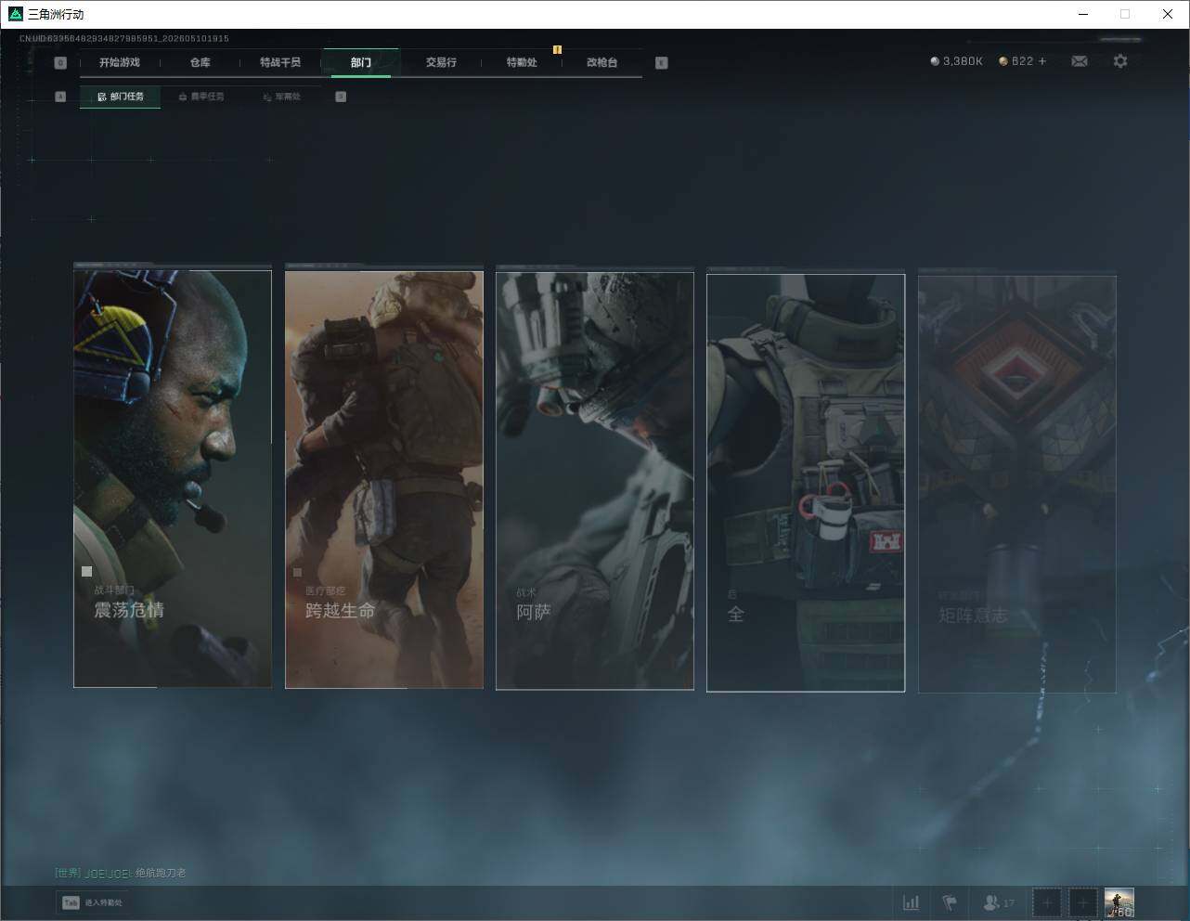Viewport: 1190px width, 921px height.
Task: Click the second empty squad slot plus
Action: [x=1082, y=902]
